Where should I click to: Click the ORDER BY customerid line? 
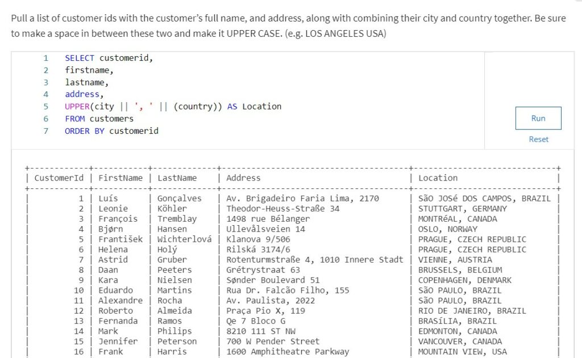pos(111,131)
